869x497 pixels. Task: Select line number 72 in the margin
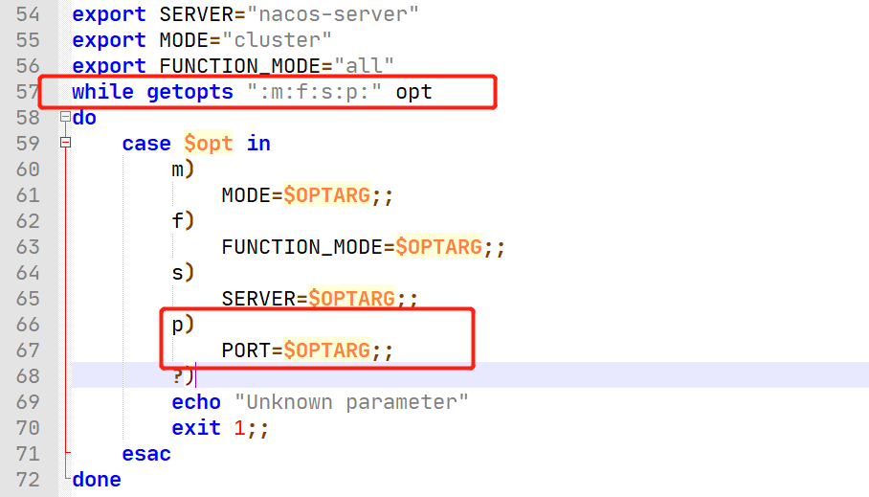[x=28, y=479]
